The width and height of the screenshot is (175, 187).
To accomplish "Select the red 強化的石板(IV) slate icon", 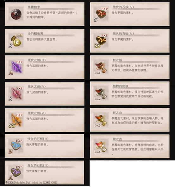I will pos(101,14).
